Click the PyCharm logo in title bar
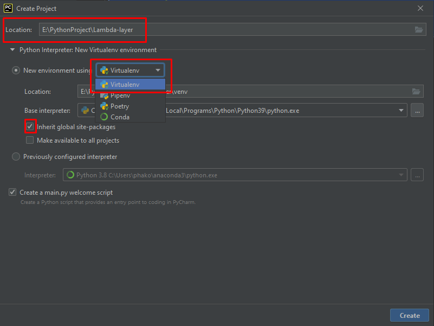The height and width of the screenshot is (326, 434). [8, 8]
